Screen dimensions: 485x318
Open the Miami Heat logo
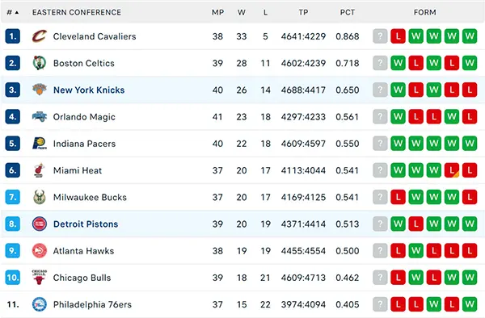pyautogui.click(x=40, y=170)
